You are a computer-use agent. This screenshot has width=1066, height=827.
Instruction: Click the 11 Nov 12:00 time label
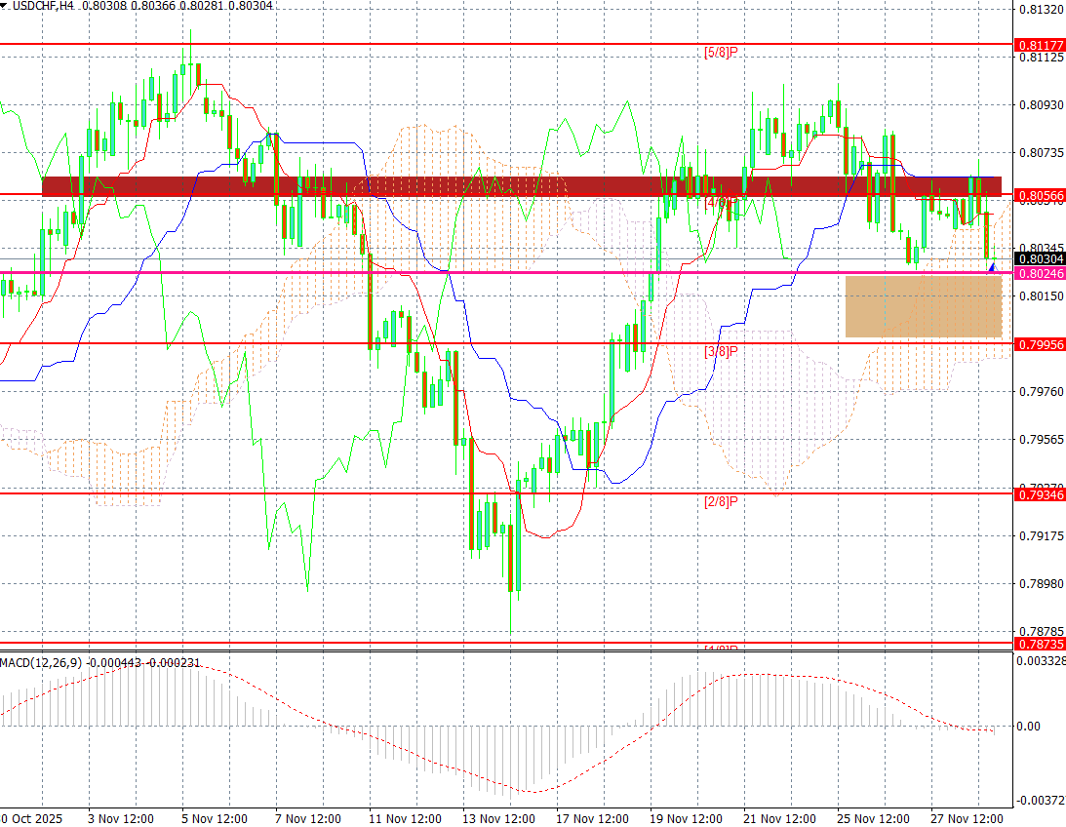click(x=405, y=819)
